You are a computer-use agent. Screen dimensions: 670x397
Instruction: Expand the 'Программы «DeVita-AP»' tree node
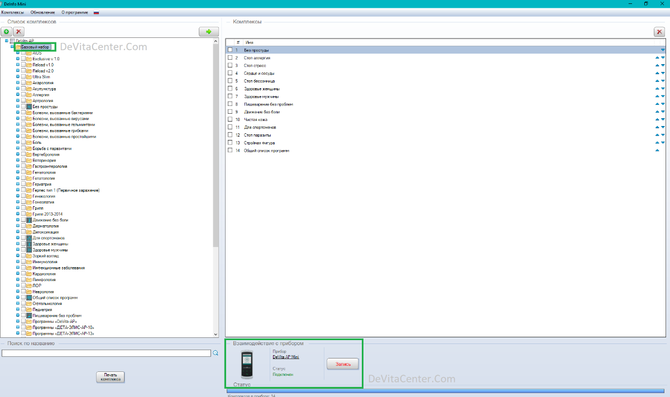click(x=17, y=322)
